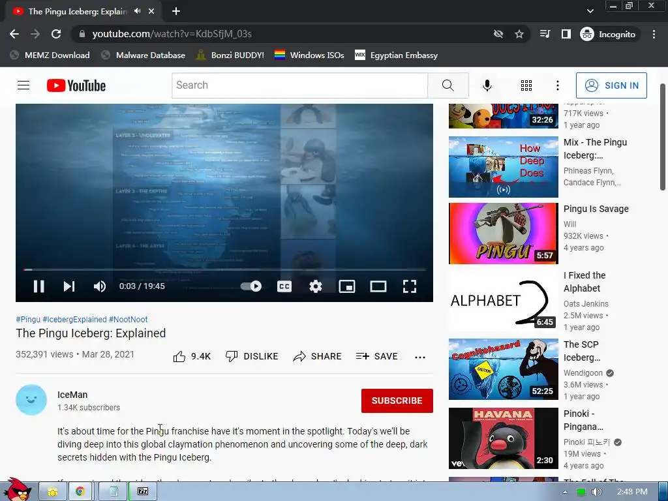Toggle the autoplay switch in player
668x501 pixels.
251,286
